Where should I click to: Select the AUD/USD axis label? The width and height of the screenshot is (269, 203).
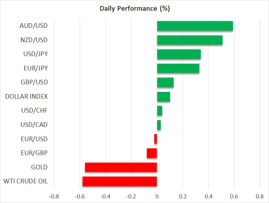tap(34, 26)
